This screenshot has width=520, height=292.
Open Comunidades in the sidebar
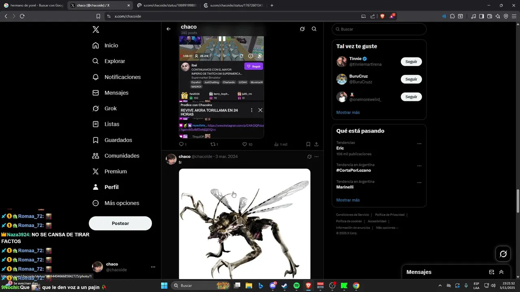click(116, 156)
